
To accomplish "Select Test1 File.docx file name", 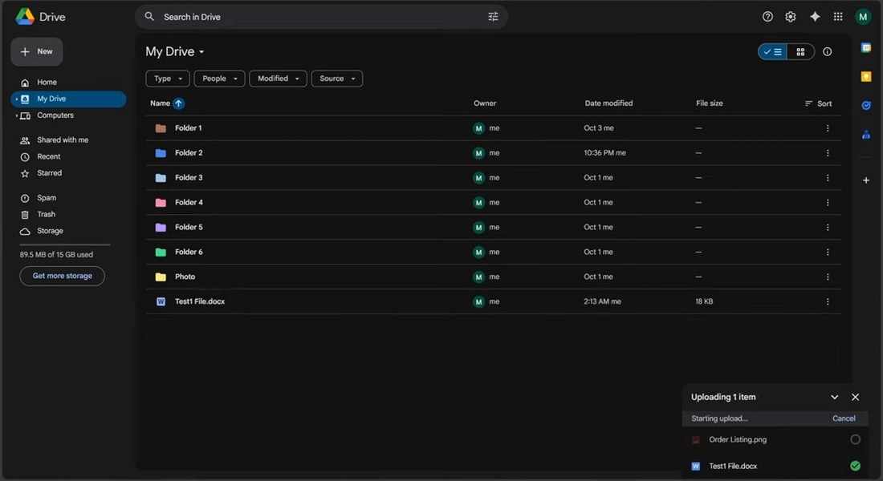I will tap(199, 301).
